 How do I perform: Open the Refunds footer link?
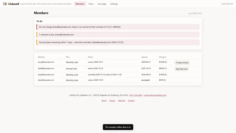122,100
